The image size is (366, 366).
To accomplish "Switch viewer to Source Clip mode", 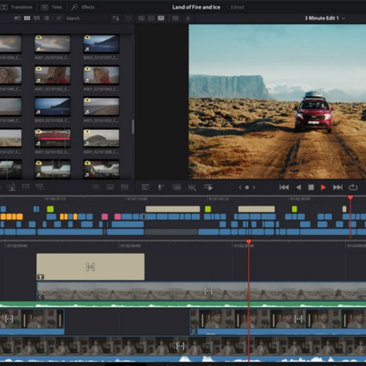I will pyautogui.click(x=141, y=18).
